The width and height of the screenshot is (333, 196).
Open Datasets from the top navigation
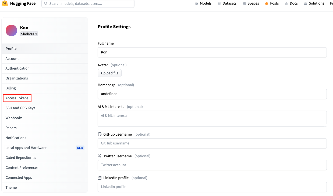pyautogui.click(x=227, y=3)
